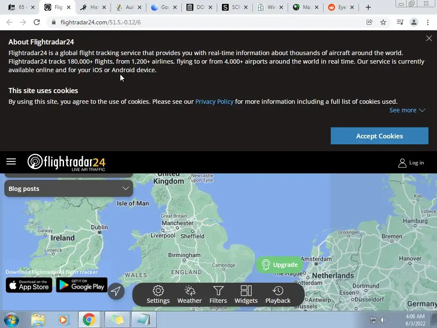Switch to the Aut tab
The image size is (437, 328).
tap(129, 7)
